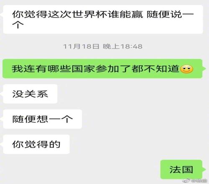
Task: Click the lone 个 character on second line
Action: point(18,25)
